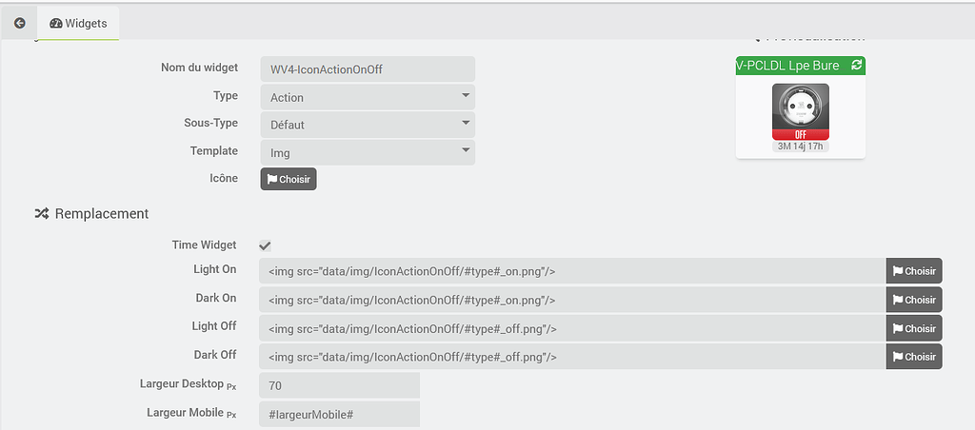Image resolution: width=975 pixels, height=430 pixels.
Task: Click the Light On image path field
Action: pyautogui.click(x=571, y=271)
